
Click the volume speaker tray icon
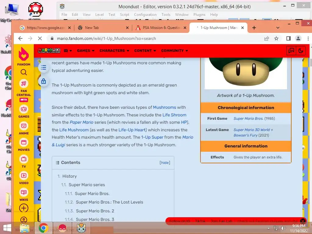tap(283, 228)
